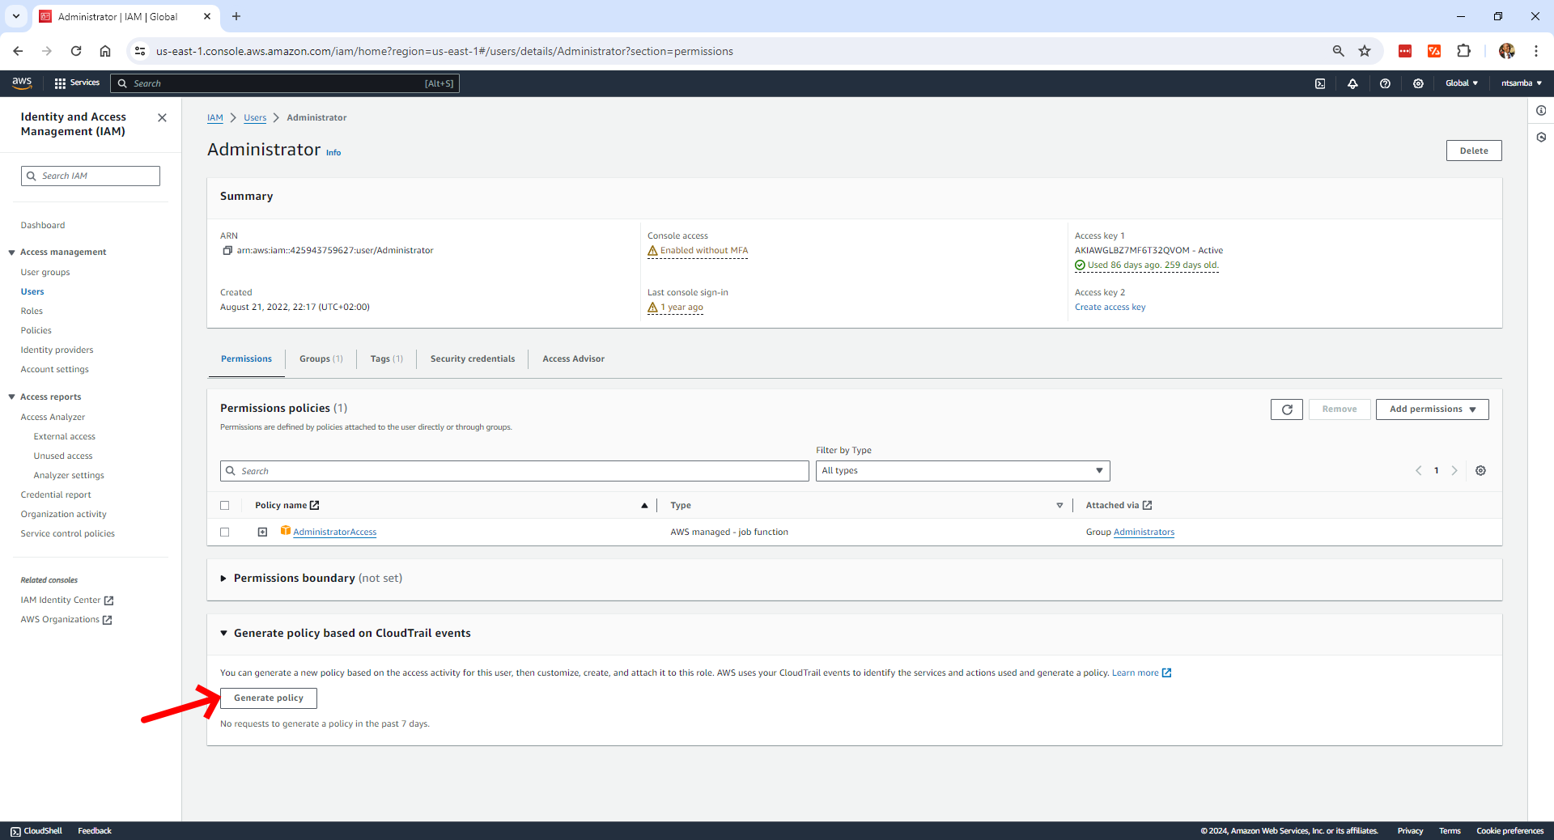Refresh the permissions policies list
This screenshot has width=1554, height=840.
1286,409
